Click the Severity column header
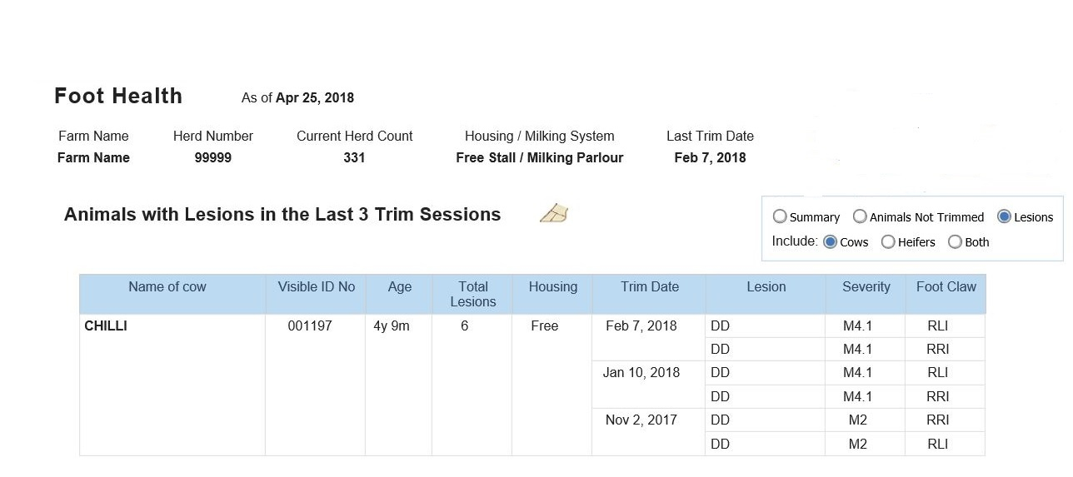This screenshot has width=1073, height=477. pyautogui.click(x=866, y=286)
